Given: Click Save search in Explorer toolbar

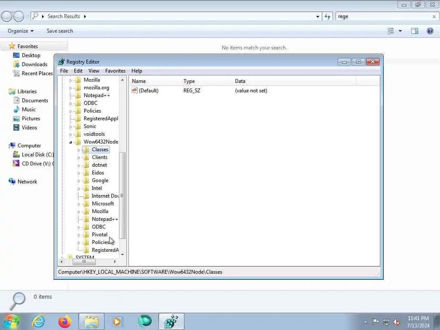Looking at the screenshot, I should [x=60, y=31].
